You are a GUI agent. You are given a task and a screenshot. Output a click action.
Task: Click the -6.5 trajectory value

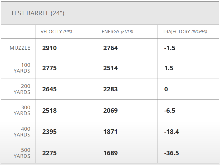170,110
